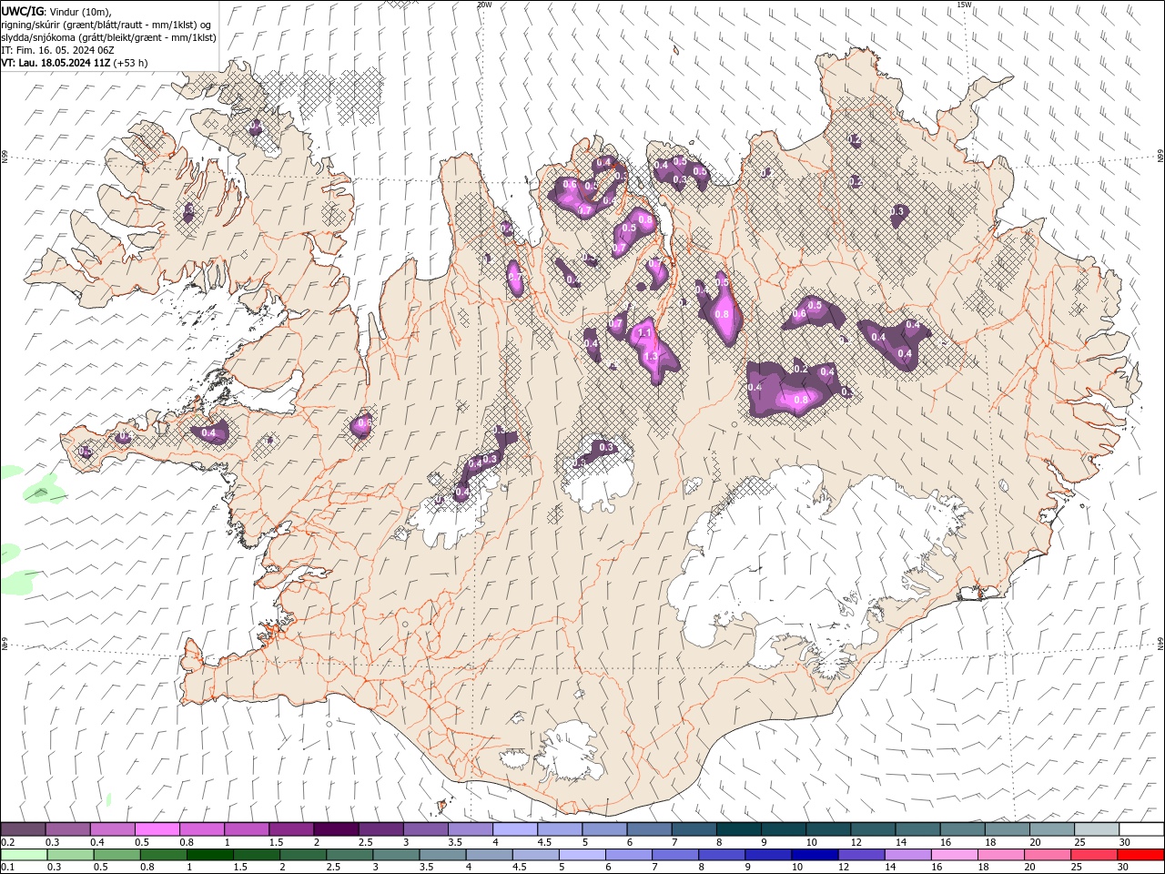1165x874 pixels.
Task: Click the palest green 0.1 rain scale swatch
Action: (x=24, y=855)
